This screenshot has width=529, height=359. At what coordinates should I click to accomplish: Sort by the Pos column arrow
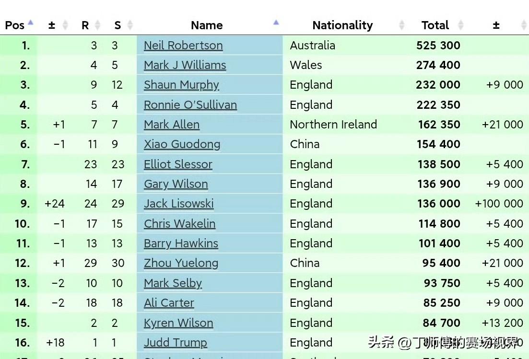[x=30, y=23]
